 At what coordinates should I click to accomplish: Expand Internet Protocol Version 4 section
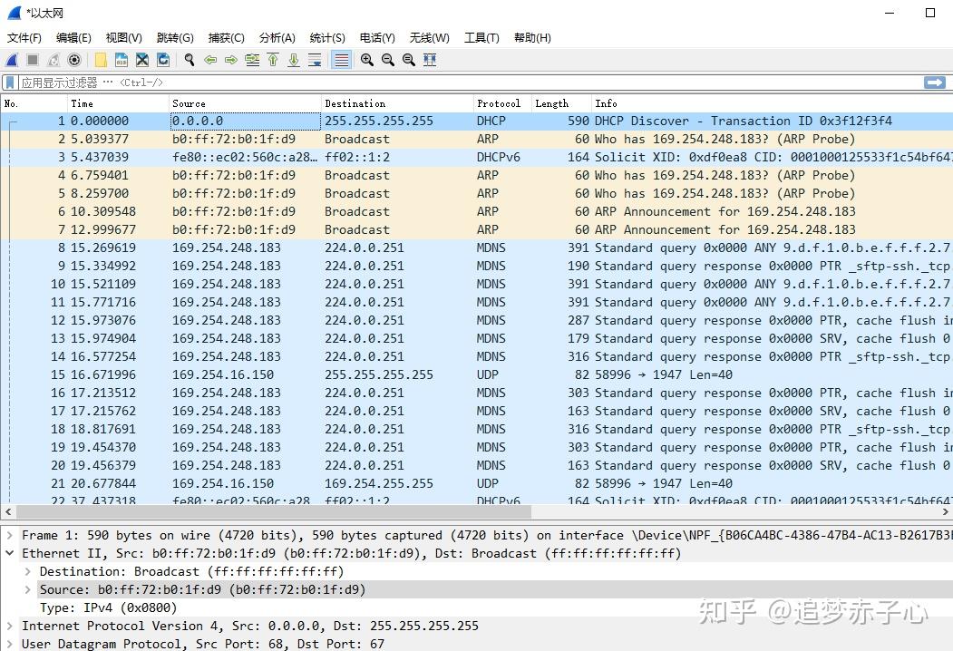(x=10, y=626)
